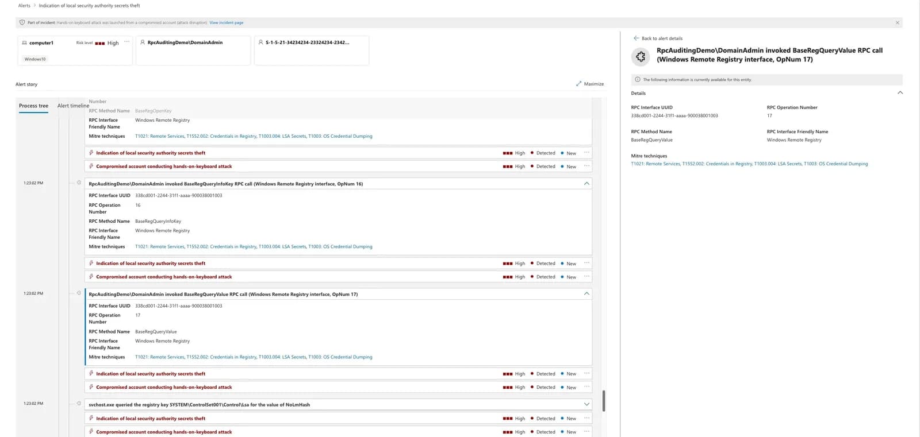Select the svchost.exe registry key query title

pyautogui.click(x=199, y=404)
